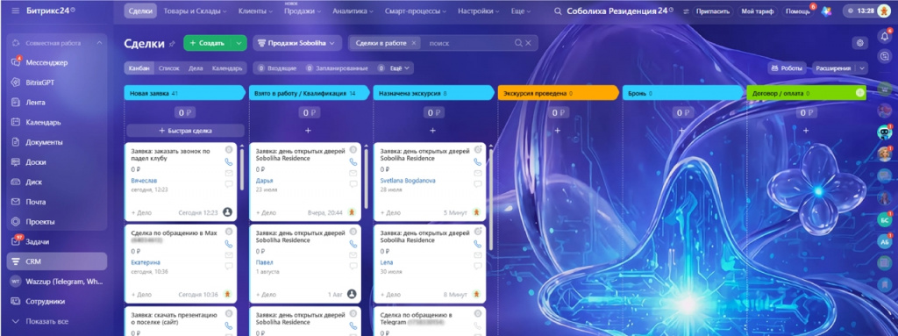Screen dimensions: 898x336
Task: Remove the Сделки в работе filter chip
Action: (414, 43)
